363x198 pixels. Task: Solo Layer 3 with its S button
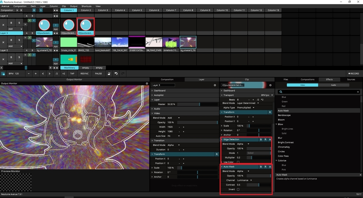[19, 23]
